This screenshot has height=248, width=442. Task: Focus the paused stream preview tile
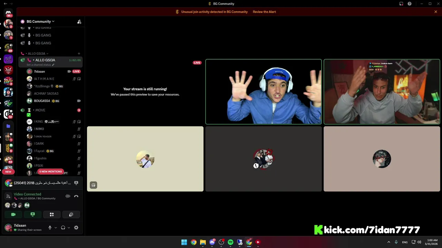pos(145,92)
